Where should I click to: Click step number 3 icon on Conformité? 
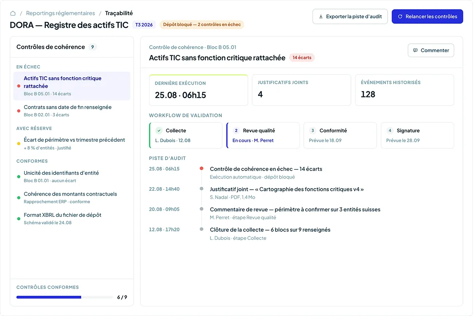[x=312, y=130]
